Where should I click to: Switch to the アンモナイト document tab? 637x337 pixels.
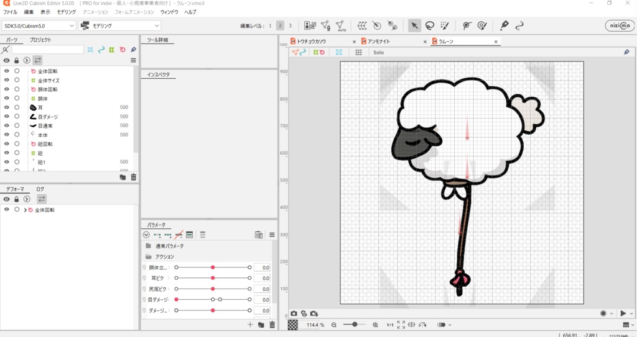pyautogui.click(x=379, y=42)
